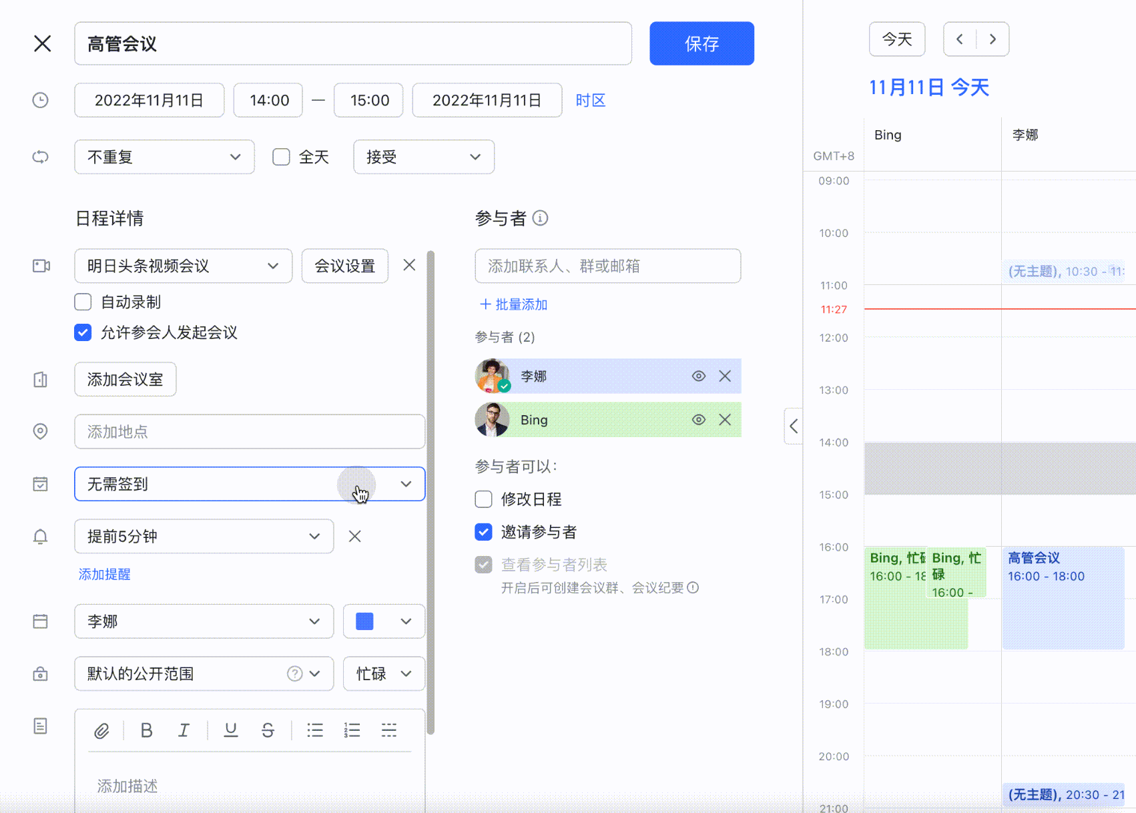Enable the 全天 all-day checkbox

(x=280, y=157)
